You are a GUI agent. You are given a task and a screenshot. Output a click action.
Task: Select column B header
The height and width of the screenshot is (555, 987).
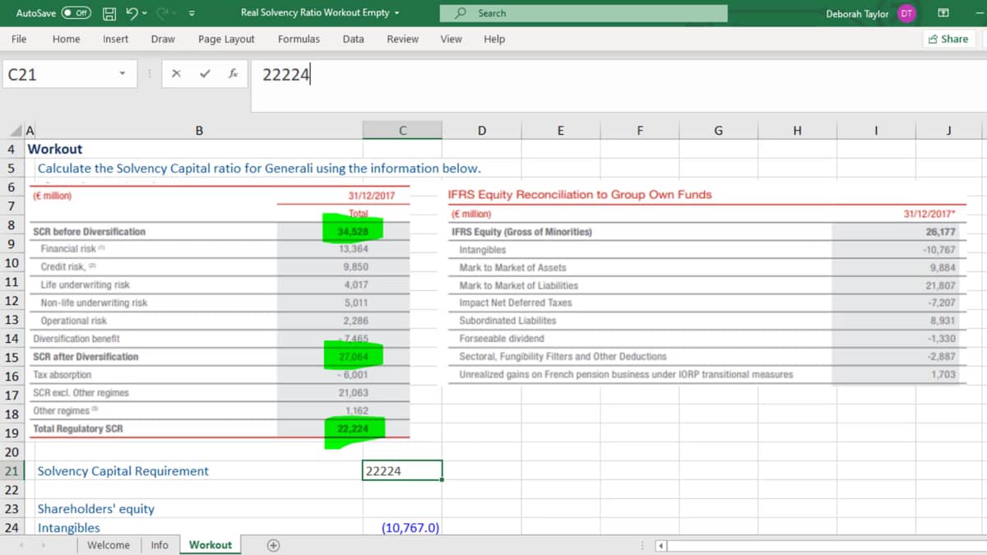tap(199, 130)
